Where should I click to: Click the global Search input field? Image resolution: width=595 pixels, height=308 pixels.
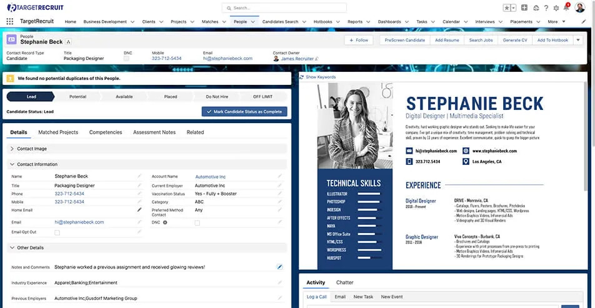pyautogui.click(x=287, y=8)
